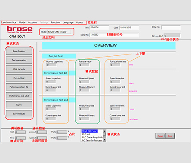Select the Run-out test button
This screenshot has height=163, width=191.
19,78
